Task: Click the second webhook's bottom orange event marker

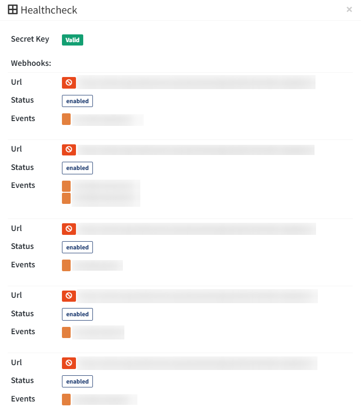Action: click(x=66, y=198)
